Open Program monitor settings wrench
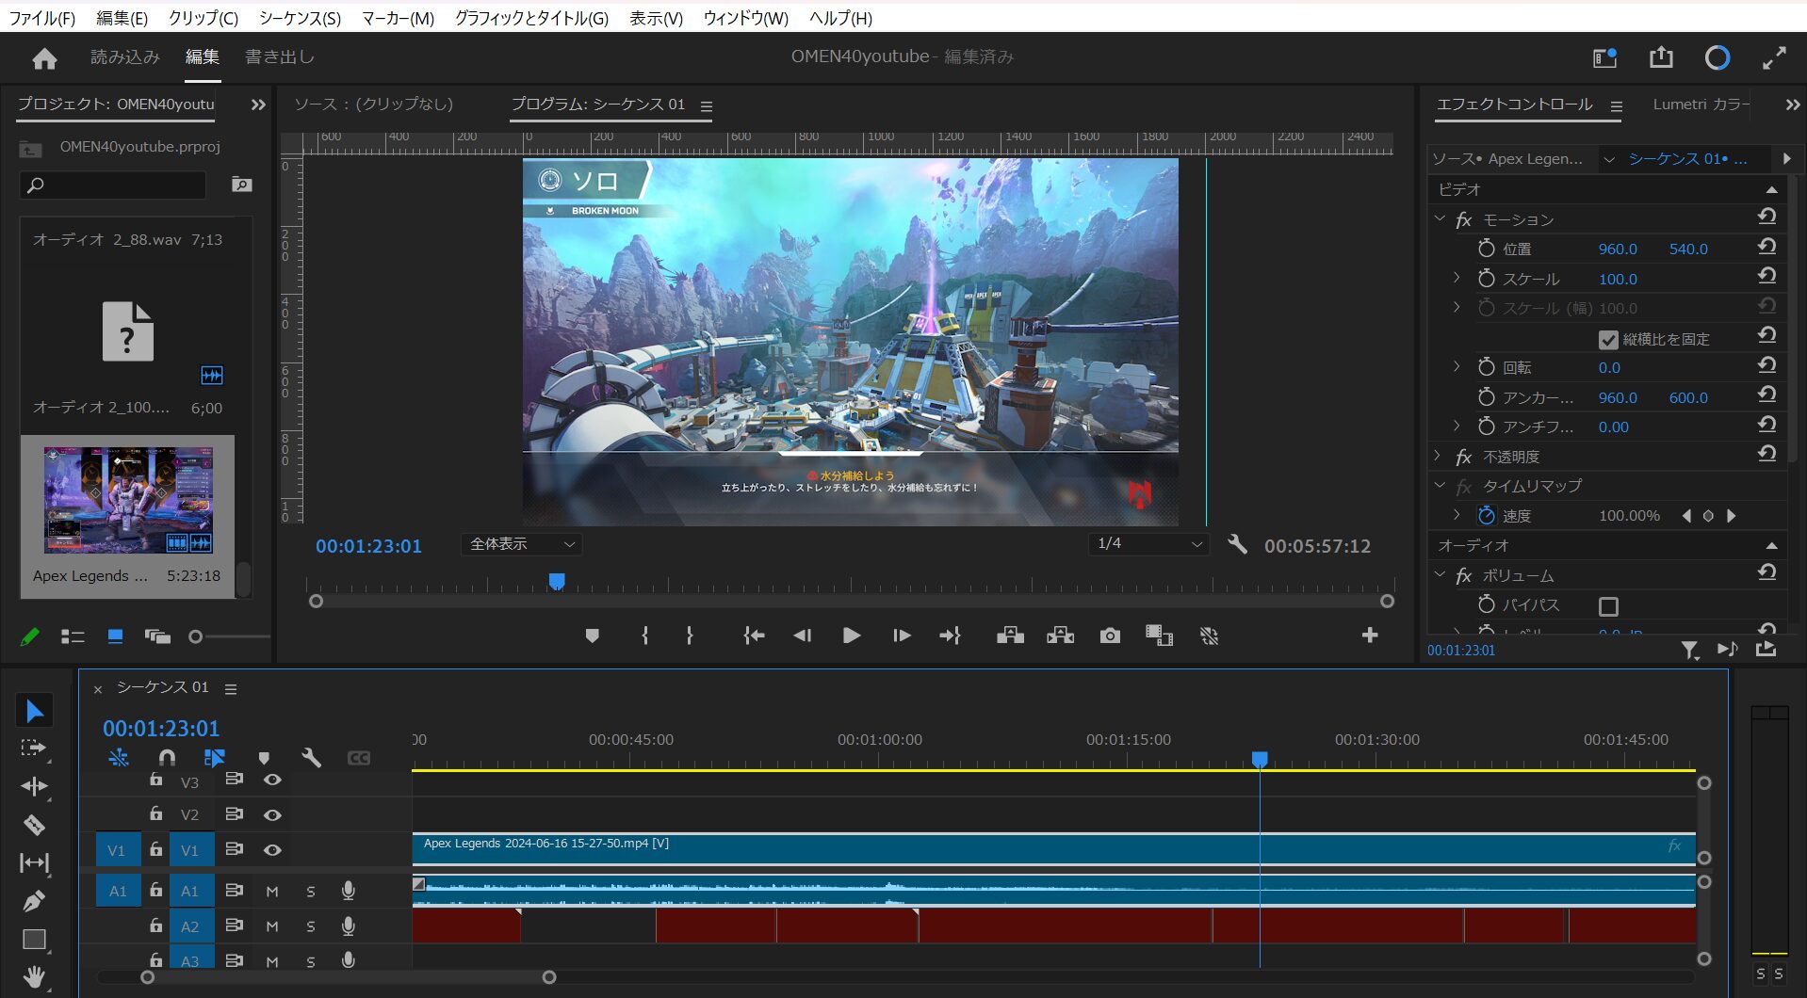1807x998 pixels. point(1237,544)
